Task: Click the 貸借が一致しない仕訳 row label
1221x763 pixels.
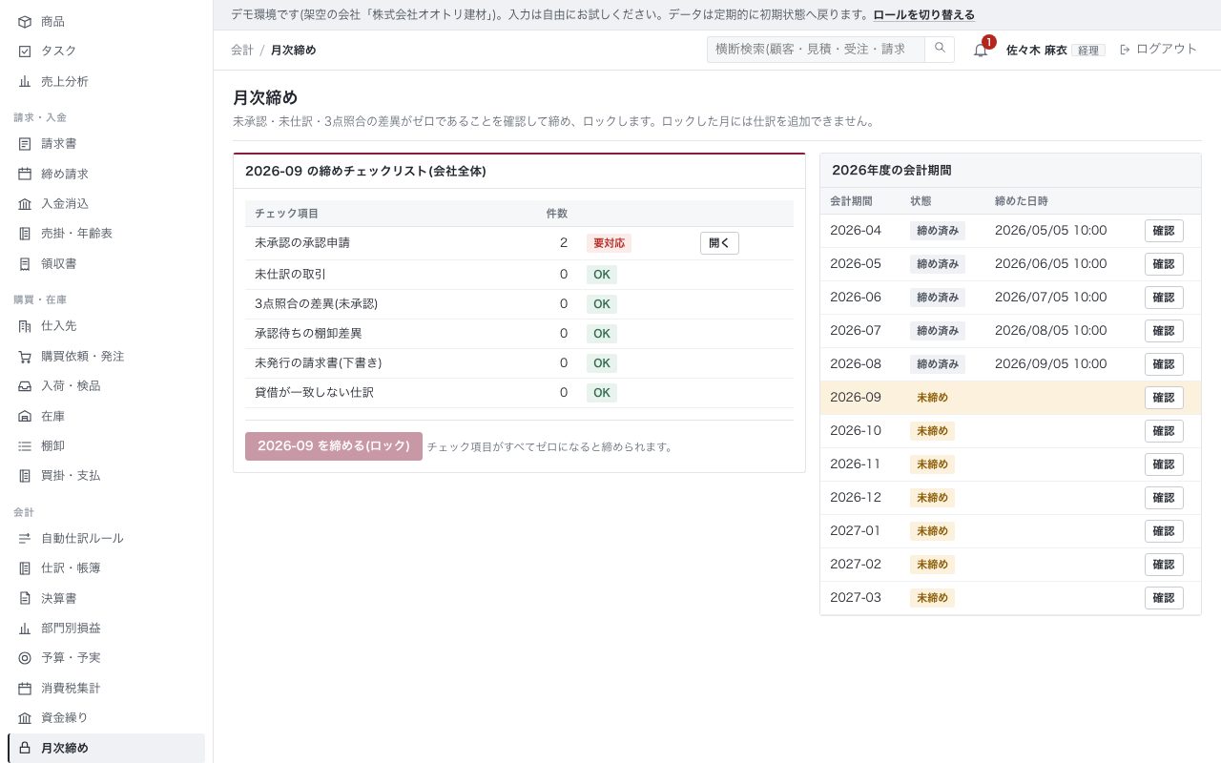Action: (314, 393)
